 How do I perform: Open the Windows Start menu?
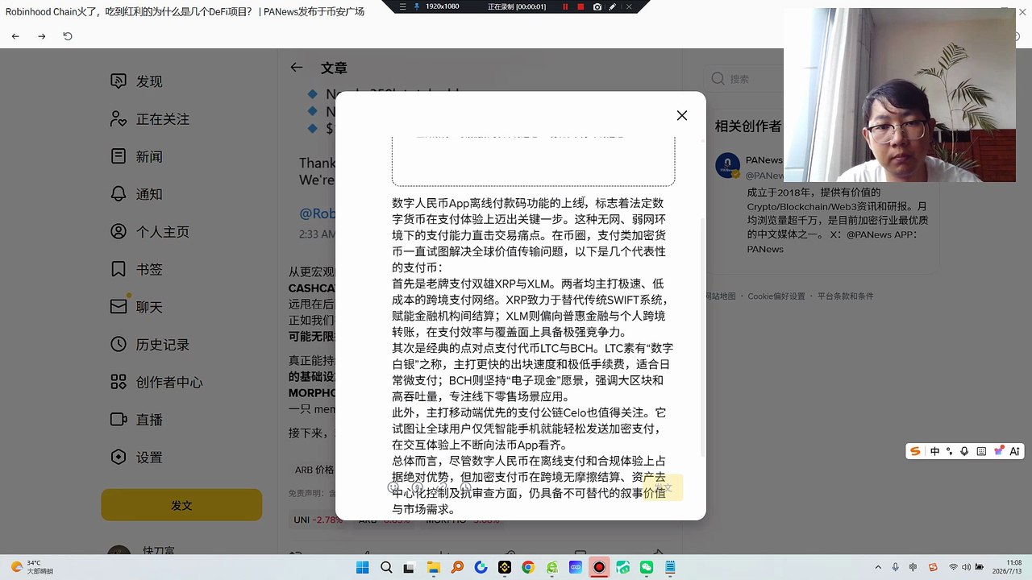click(362, 567)
